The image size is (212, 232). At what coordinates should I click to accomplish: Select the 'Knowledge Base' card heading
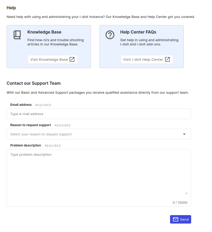pos(44,32)
